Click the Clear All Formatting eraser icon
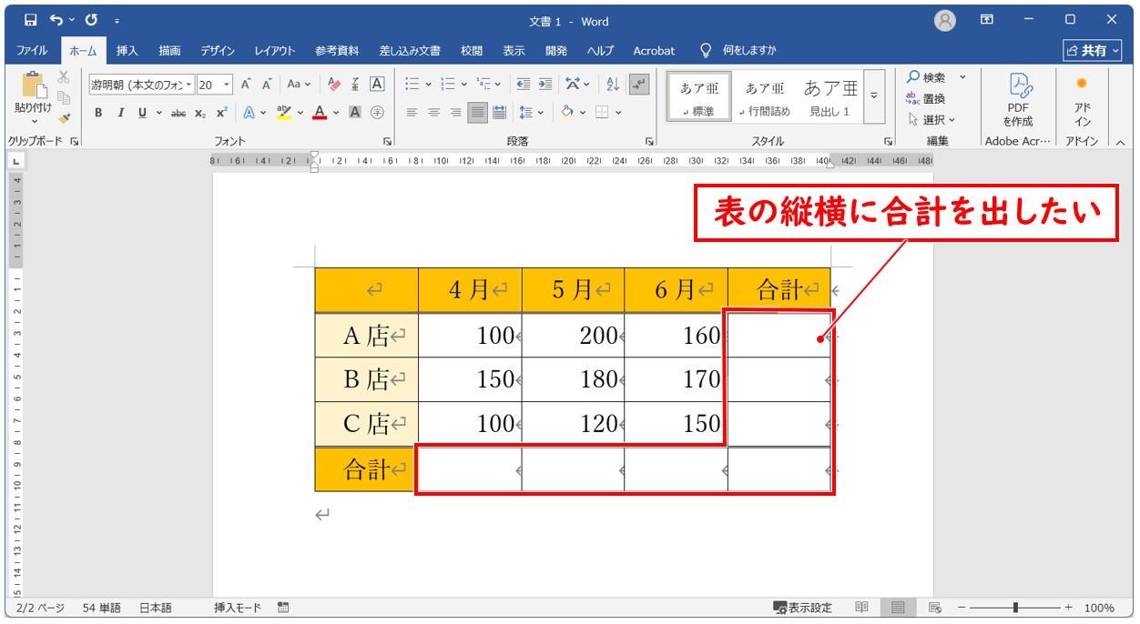 click(333, 85)
